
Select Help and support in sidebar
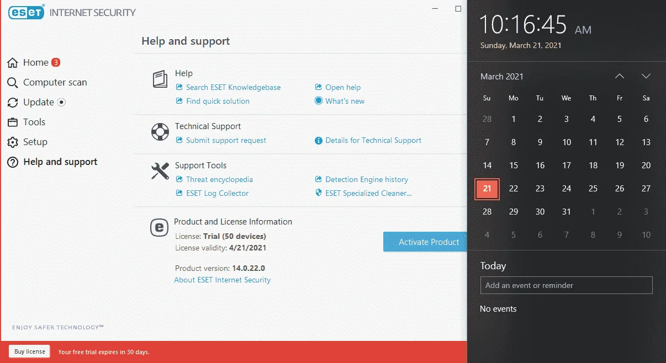pos(60,162)
